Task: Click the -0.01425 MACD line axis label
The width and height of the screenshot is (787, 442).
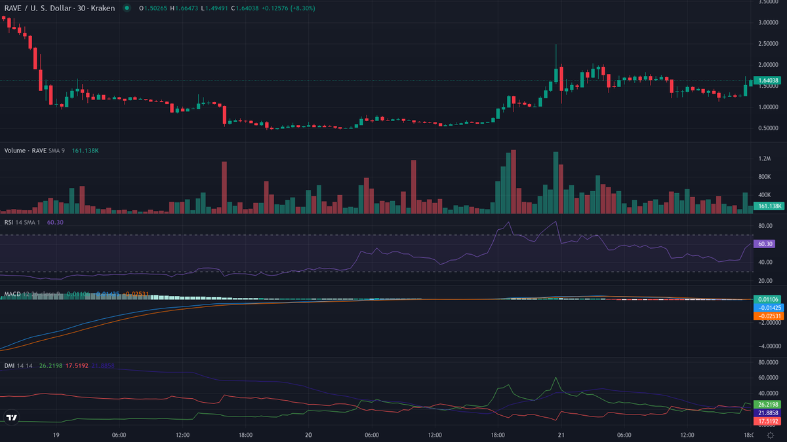Action: click(x=768, y=307)
